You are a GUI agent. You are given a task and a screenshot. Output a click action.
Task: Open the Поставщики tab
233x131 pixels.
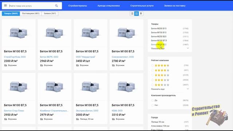click(x=31, y=13)
